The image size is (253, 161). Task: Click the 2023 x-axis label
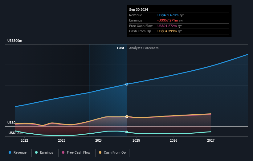click(62, 141)
